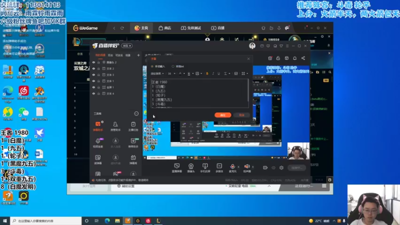This screenshot has width=400, height=225.
Task: Add 手机投屏 phone casting source
Action: coord(205,168)
